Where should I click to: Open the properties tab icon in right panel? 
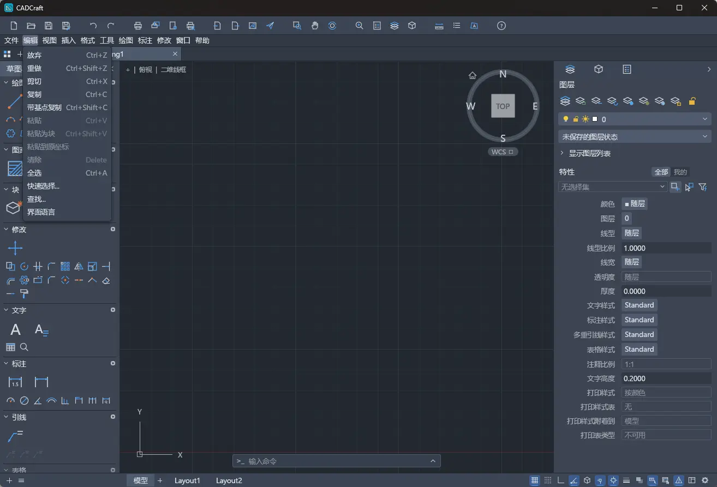[627, 69]
